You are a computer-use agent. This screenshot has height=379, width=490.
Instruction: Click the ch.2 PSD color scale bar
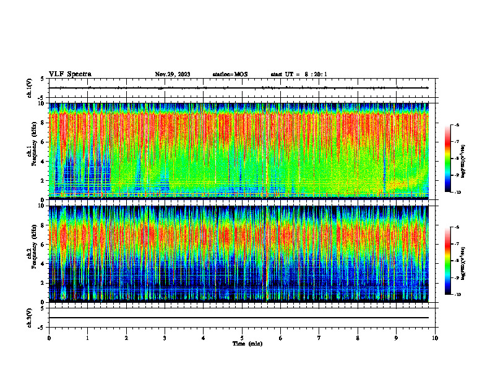pyautogui.click(x=447, y=261)
